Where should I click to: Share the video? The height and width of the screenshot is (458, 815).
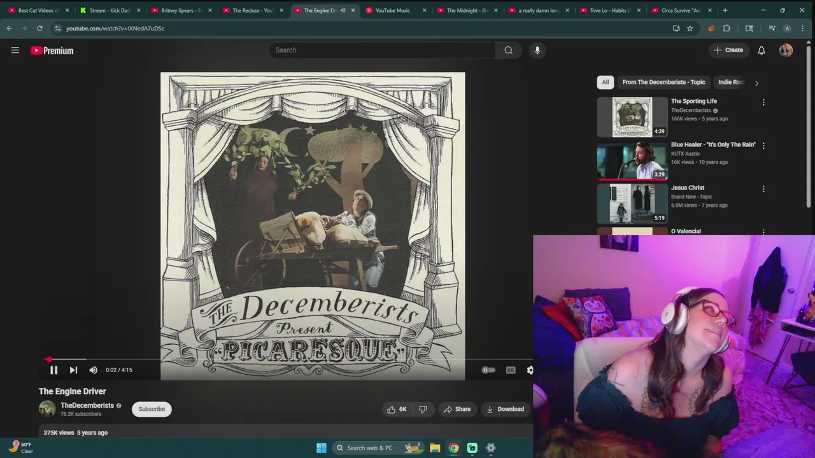coord(457,409)
